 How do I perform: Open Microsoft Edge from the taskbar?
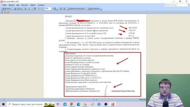click(x=78, y=104)
